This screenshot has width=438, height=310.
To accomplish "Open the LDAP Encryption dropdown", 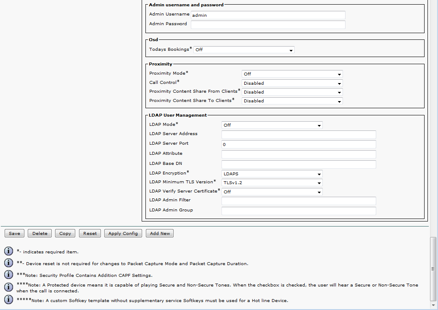I will coord(272,174).
